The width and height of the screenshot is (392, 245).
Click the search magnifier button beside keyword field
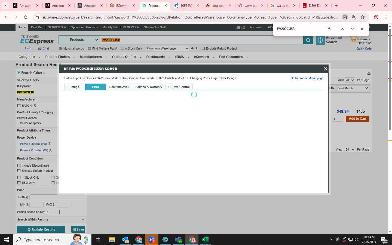click(x=308, y=40)
